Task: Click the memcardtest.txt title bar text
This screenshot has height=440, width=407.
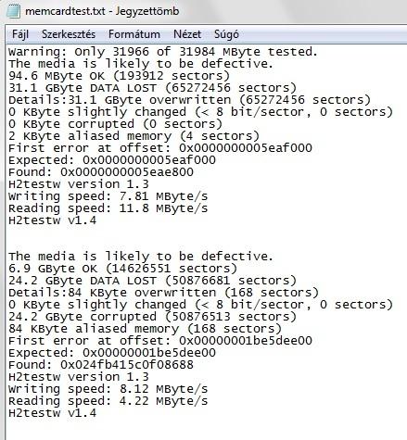Action: click(x=102, y=11)
